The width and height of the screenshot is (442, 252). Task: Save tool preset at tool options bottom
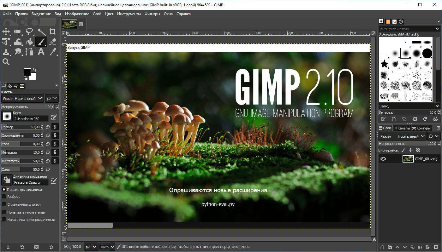point(8,247)
